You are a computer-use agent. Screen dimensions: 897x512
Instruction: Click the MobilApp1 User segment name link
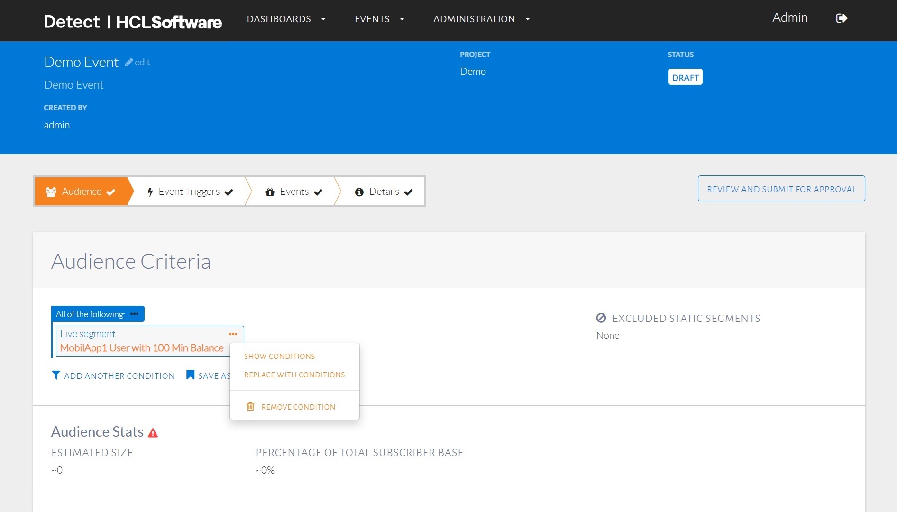point(142,348)
